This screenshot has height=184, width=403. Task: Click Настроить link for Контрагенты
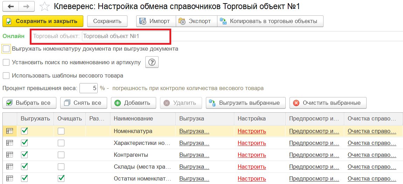252,155
